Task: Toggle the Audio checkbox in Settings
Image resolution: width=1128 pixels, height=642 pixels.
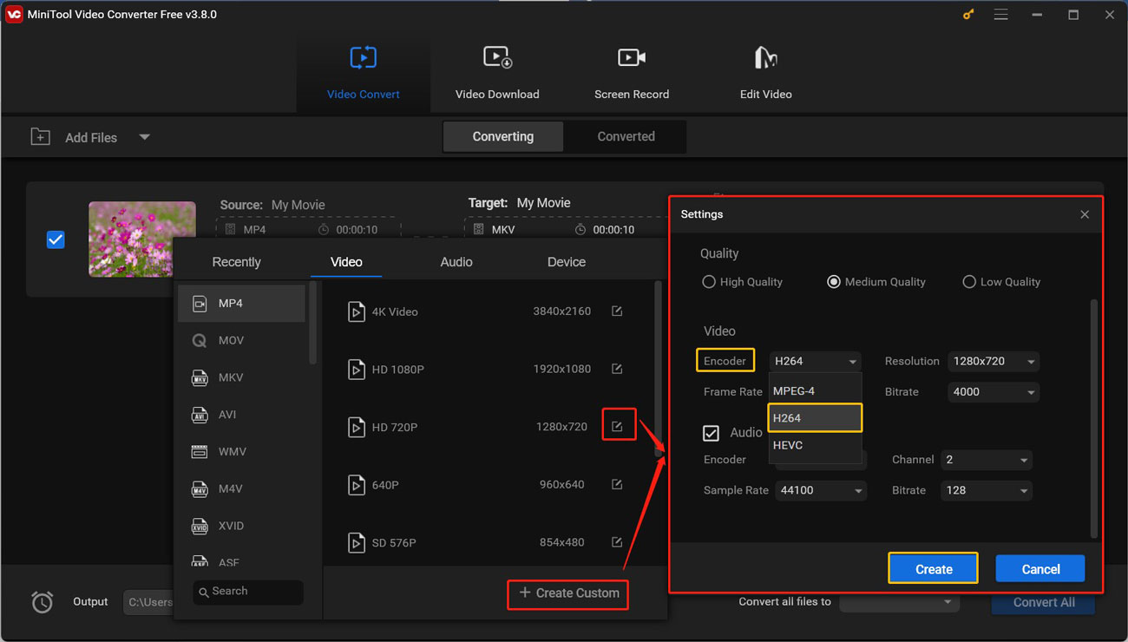Action: 712,433
